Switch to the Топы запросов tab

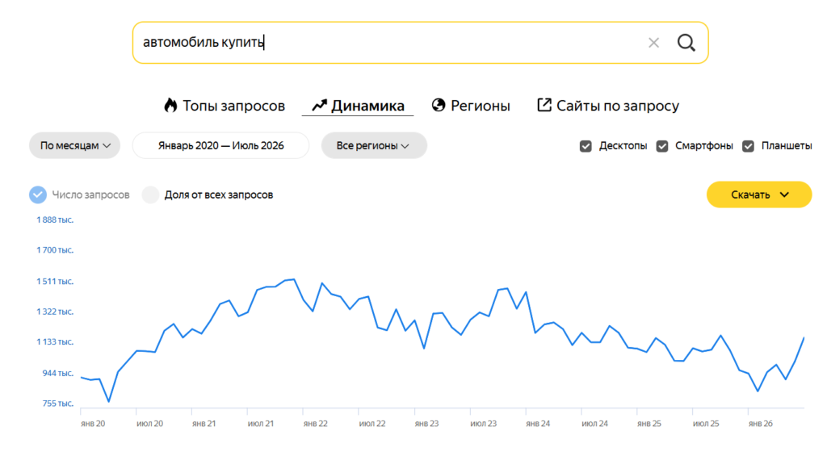[225, 106]
